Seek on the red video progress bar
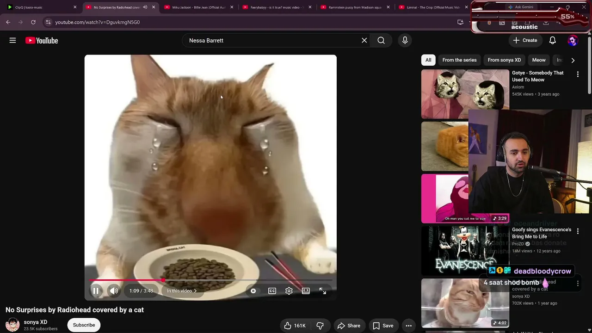The height and width of the screenshot is (333, 592). [x=210, y=280]
